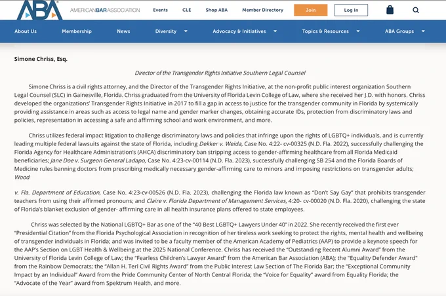Click 'Outstanding Recent Alumni Award' text
446x296 pixels.
(x=333, y=250)
